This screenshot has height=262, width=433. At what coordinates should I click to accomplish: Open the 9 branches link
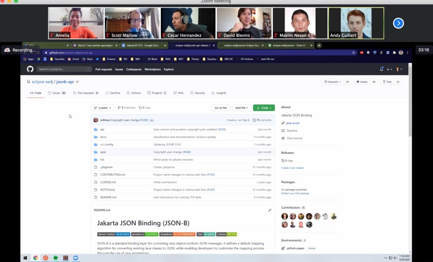[x=126, y=108]
